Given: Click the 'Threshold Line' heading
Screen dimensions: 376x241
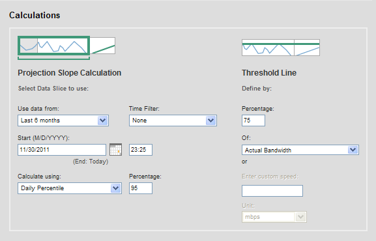Looking at the screenshot, I should tap(269, 73).
